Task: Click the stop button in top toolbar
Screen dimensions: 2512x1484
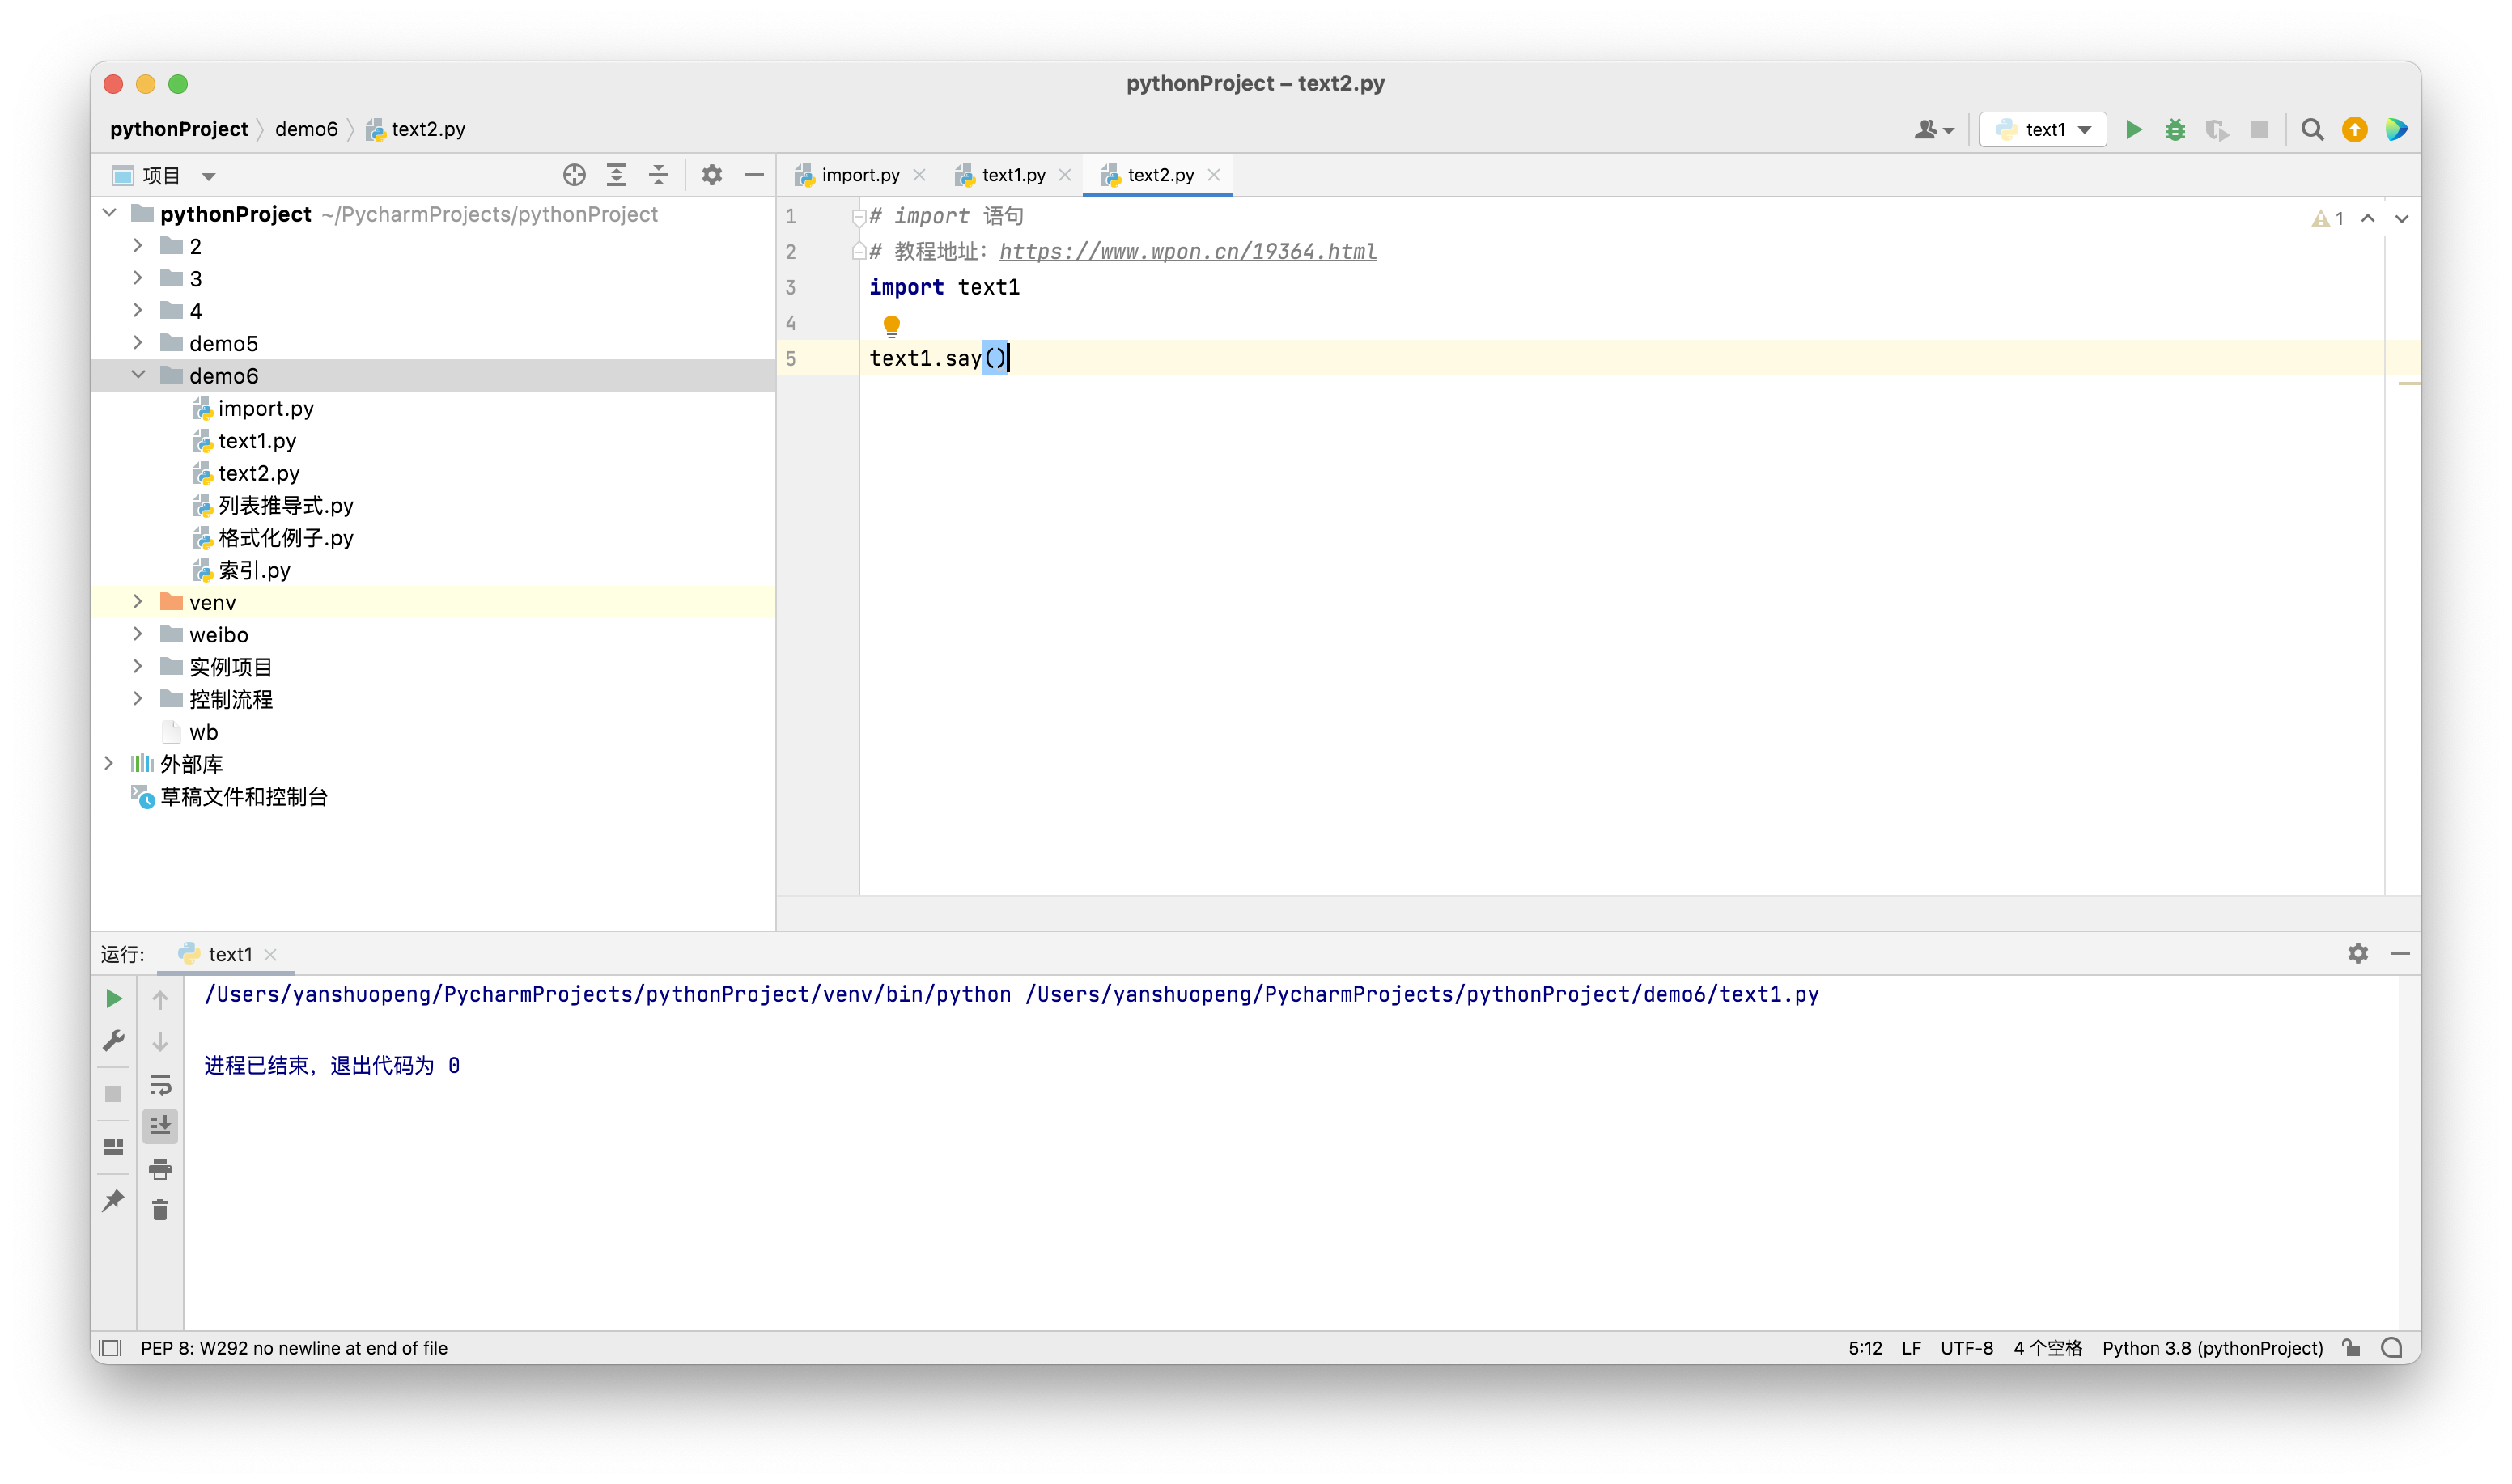Action: (2259, 129)
